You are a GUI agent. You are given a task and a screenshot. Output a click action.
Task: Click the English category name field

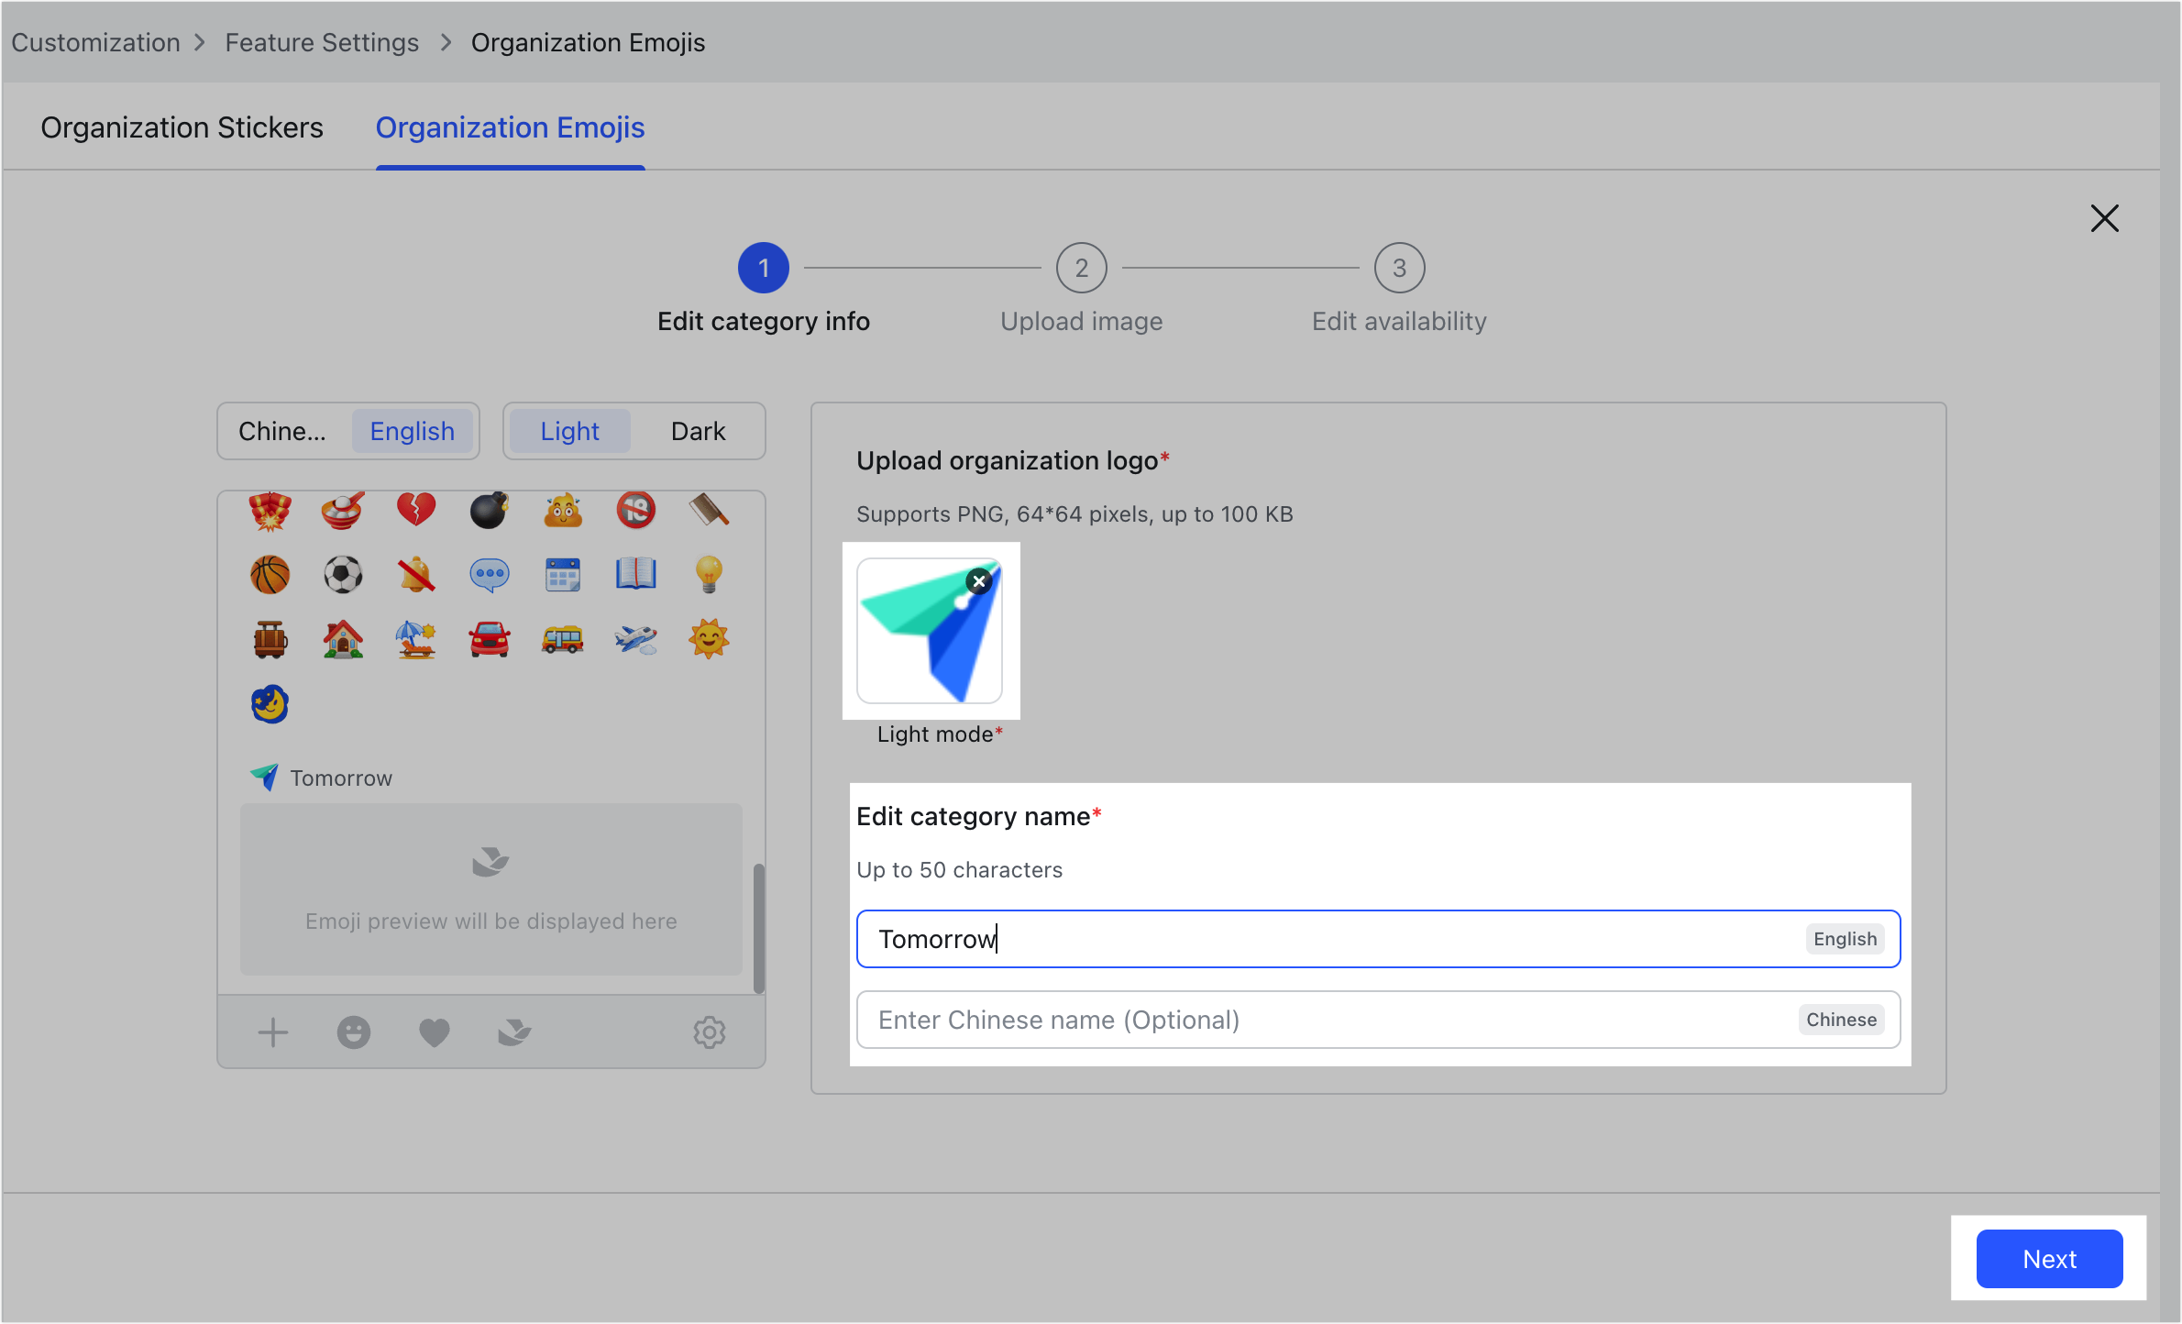tap(1378, 939)
